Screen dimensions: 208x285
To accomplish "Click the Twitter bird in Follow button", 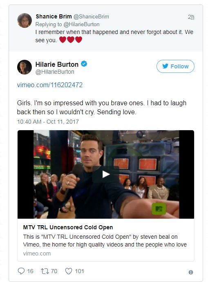I will tap(165, 66).
